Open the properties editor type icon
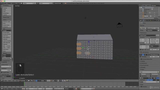160x90 pixels. (x=141, y=20)
